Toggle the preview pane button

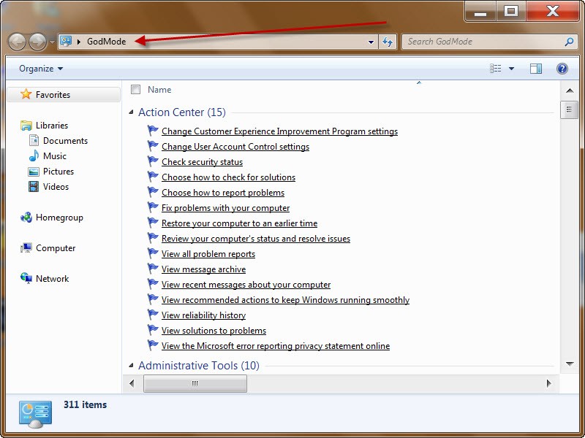point(536,69)
